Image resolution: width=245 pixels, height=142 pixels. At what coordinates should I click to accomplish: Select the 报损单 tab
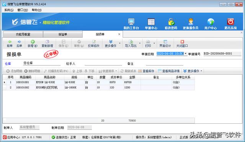click(x=100, y=34)
